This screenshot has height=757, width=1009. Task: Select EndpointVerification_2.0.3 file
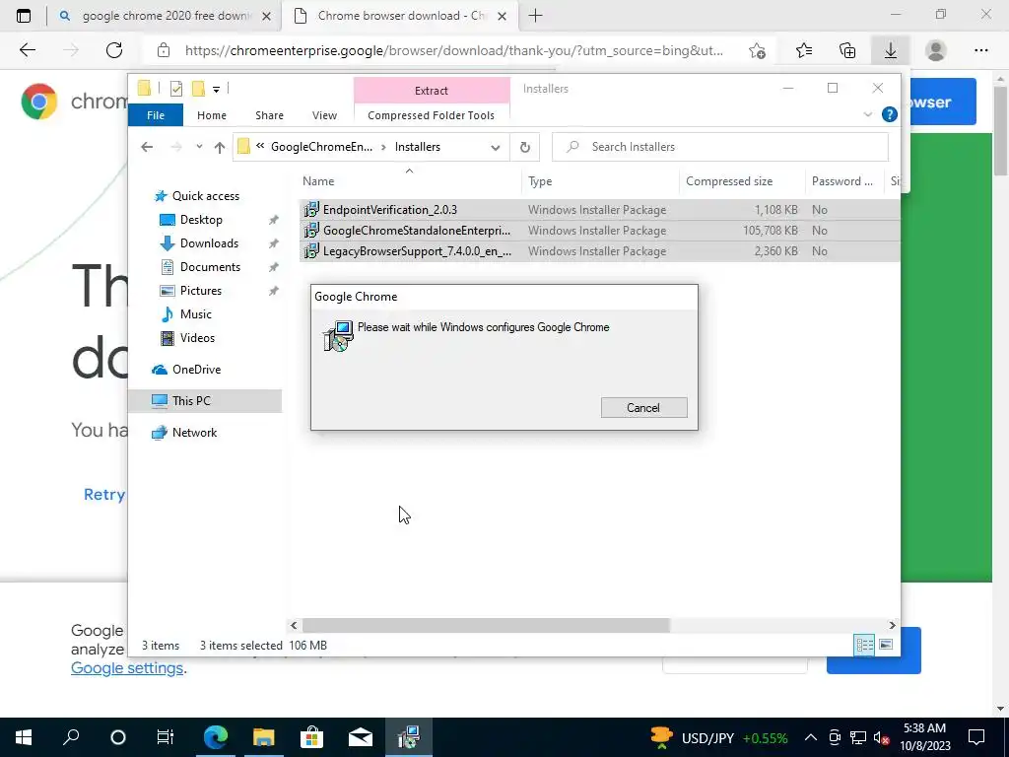[600, 210]
